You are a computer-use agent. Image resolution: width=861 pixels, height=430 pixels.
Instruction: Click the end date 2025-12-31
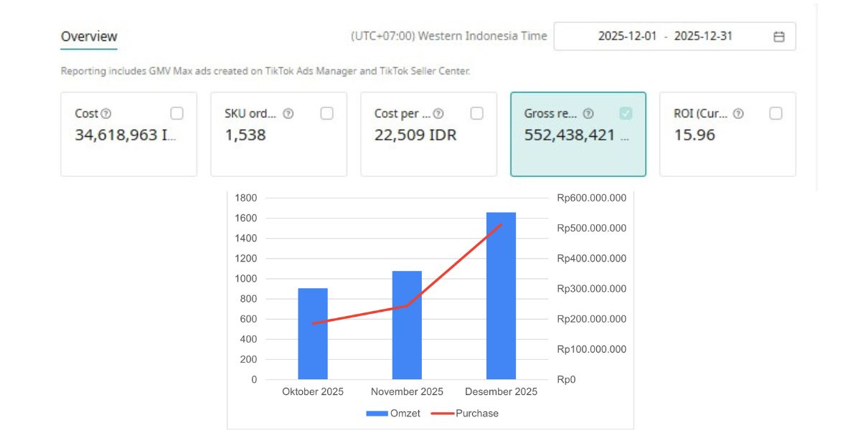tap(703, 36)
